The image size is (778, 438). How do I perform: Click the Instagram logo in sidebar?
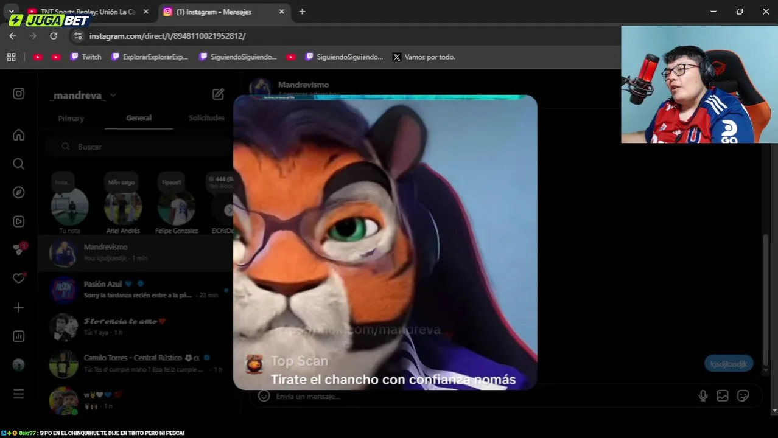[19, 94]
